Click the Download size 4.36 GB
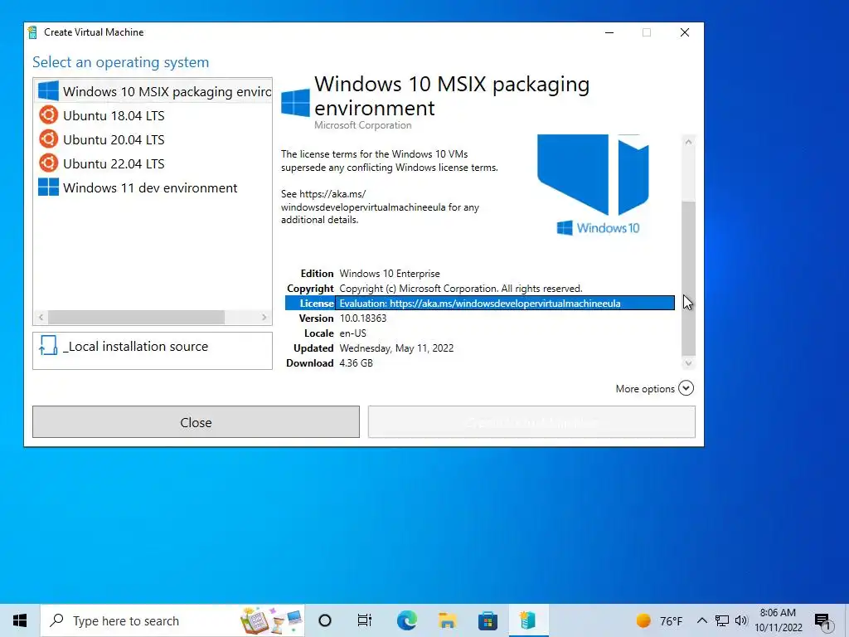Image resolution: width=849 pixels, height=637 pixels. tap(356, 363)
